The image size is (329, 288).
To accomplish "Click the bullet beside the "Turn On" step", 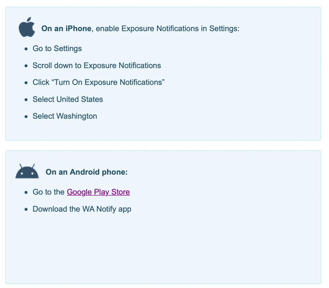I will click(26, 83).
